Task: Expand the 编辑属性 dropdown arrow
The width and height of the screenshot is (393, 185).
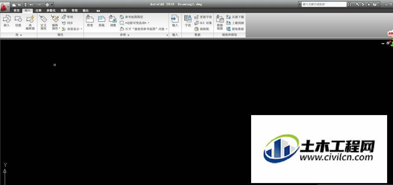Action: [x=59, y=29]
